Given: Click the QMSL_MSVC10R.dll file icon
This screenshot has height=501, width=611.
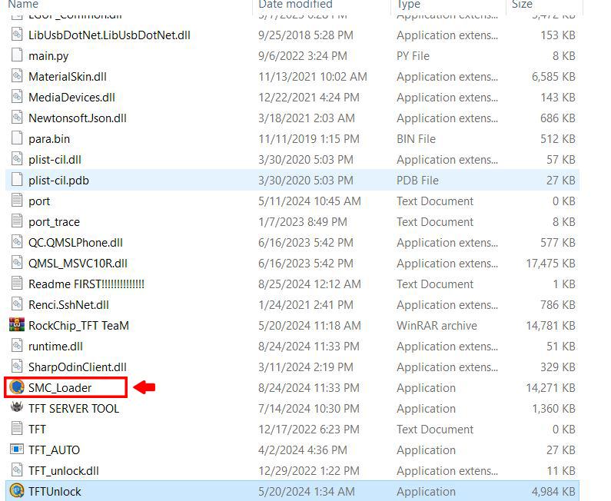Looking at the screenshot, I should [x=17, y=263].
